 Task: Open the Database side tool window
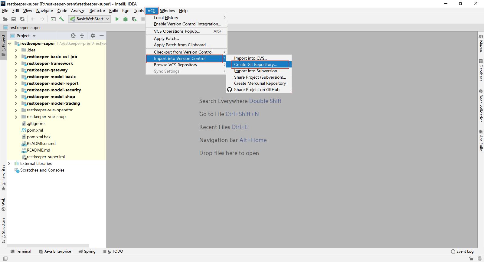pyautogui.click(x=481, y=70)
